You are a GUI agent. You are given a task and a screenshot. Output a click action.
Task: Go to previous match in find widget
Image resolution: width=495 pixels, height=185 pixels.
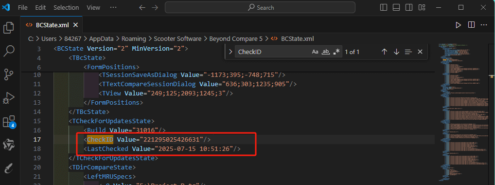(384, 52)
